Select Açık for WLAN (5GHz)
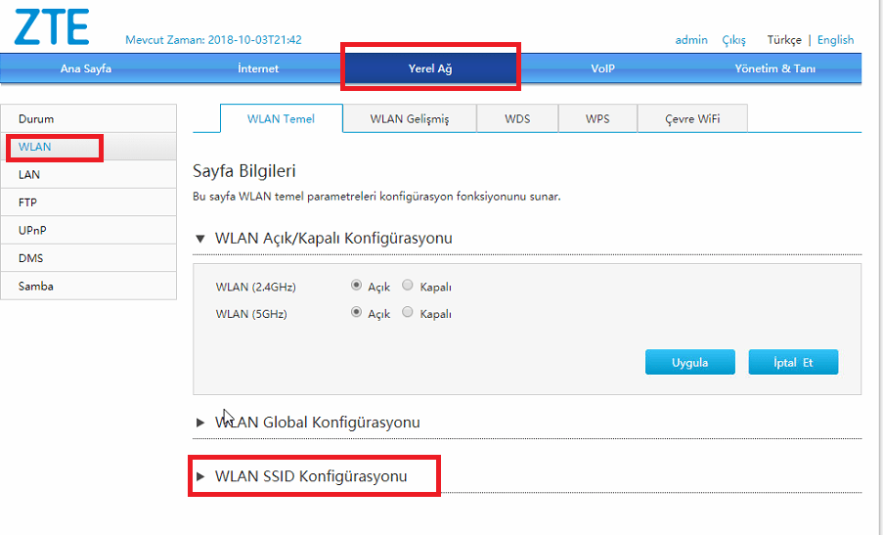Screen dimensions: 883x535 click(356, 314)
